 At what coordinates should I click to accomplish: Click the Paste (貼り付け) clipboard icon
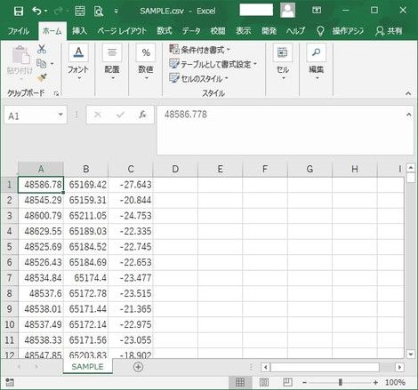(x=20, y=56)
